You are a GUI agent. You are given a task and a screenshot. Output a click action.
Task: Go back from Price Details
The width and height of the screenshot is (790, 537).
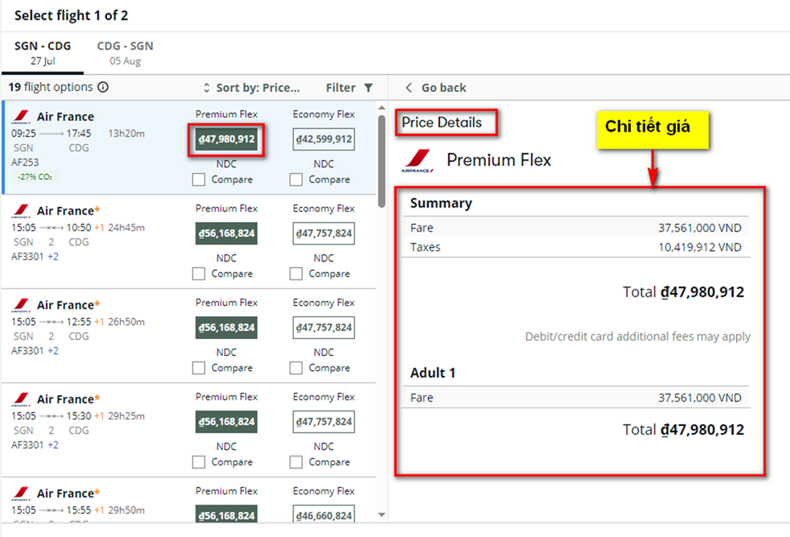[x=436, y=88]
